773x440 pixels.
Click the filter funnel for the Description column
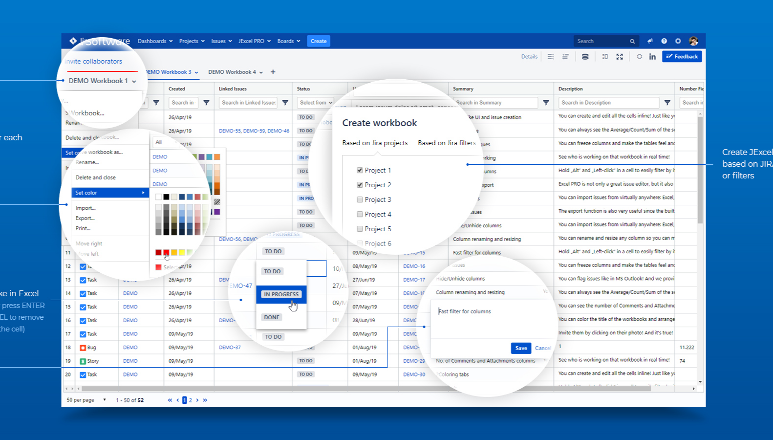click(x=667, y=103)
